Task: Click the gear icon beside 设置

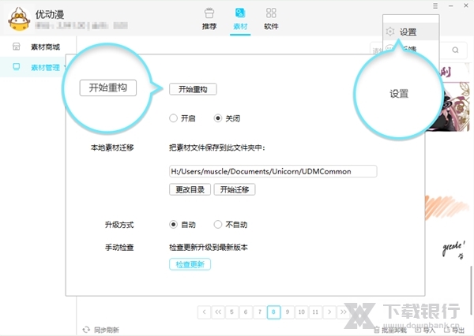Action: [x=390, y=32]
